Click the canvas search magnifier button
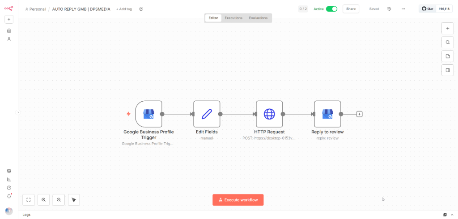The height and width of the screenshot is (219, 458). (447, 42)
